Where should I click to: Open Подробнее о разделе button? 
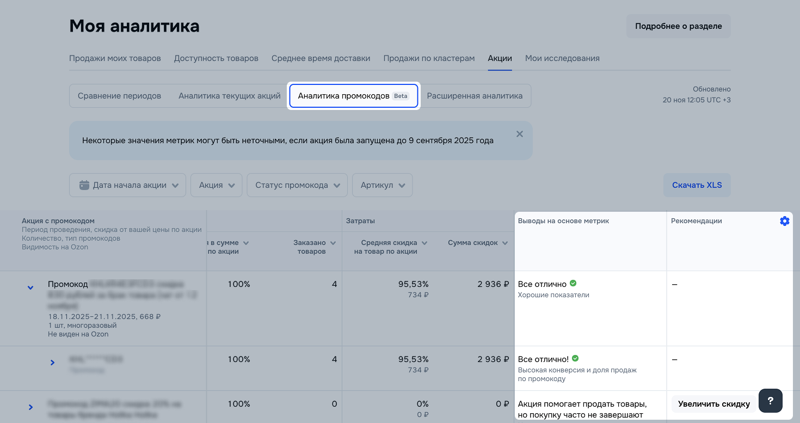point(678,26)
